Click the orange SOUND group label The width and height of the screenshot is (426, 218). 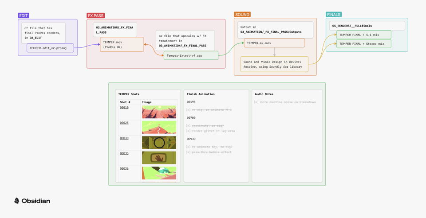click(242, 15)
